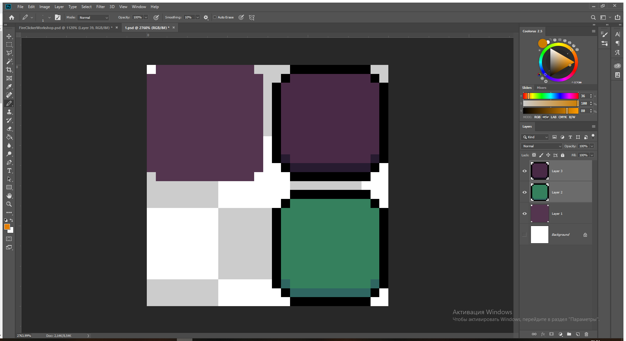This screenshot has height=341, width=626.
Task: Switch Coolorus mode to B/W
Action: (x=572, y=117)
